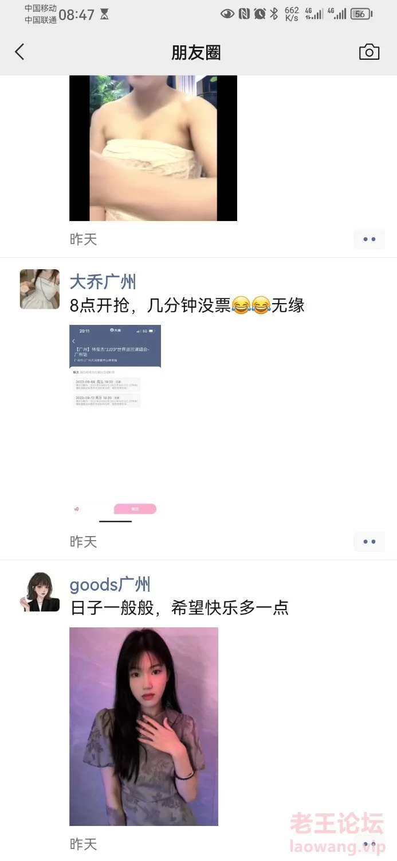The image size is (397, 861).
Task: Tap the eye comfort status icon
Action: coord(227,14)
